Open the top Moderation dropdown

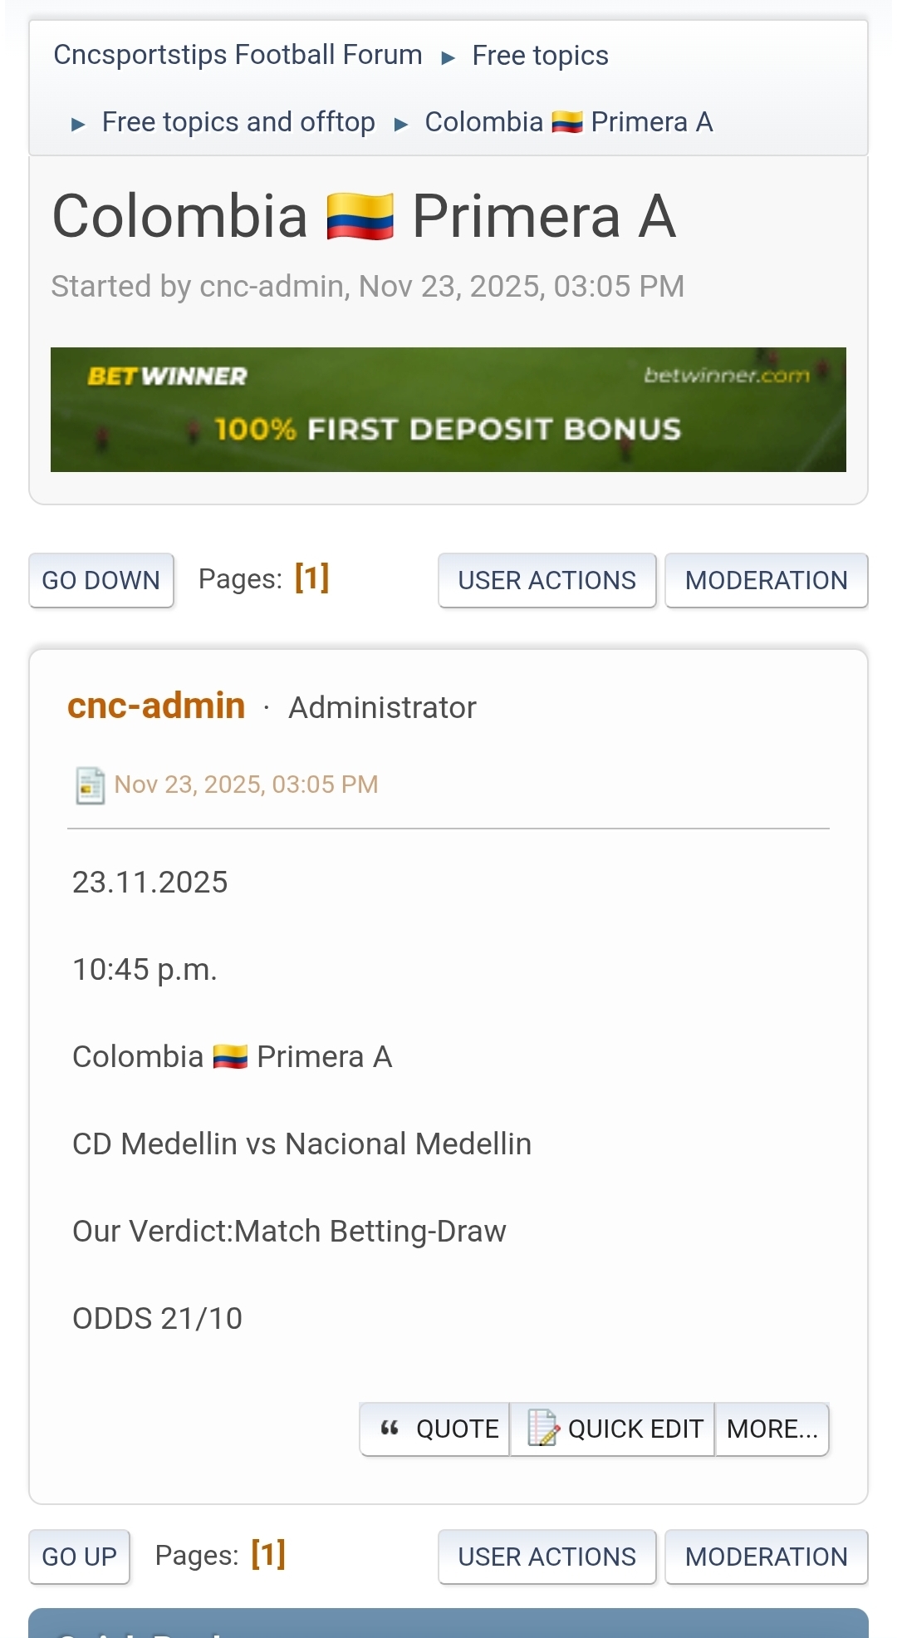[766, 580]
